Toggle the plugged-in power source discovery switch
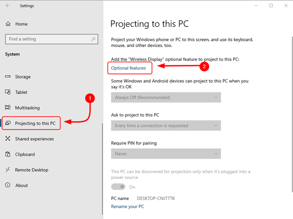 click(118, 187)
